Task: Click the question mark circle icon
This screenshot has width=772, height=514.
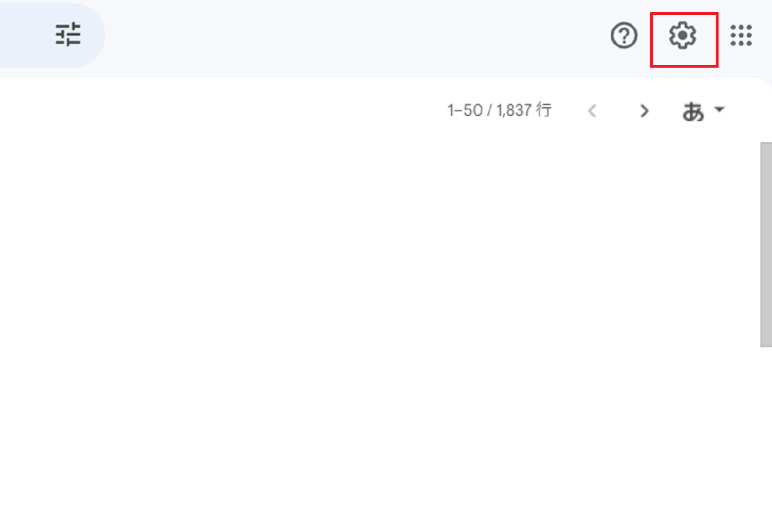Action: [624, 36]
